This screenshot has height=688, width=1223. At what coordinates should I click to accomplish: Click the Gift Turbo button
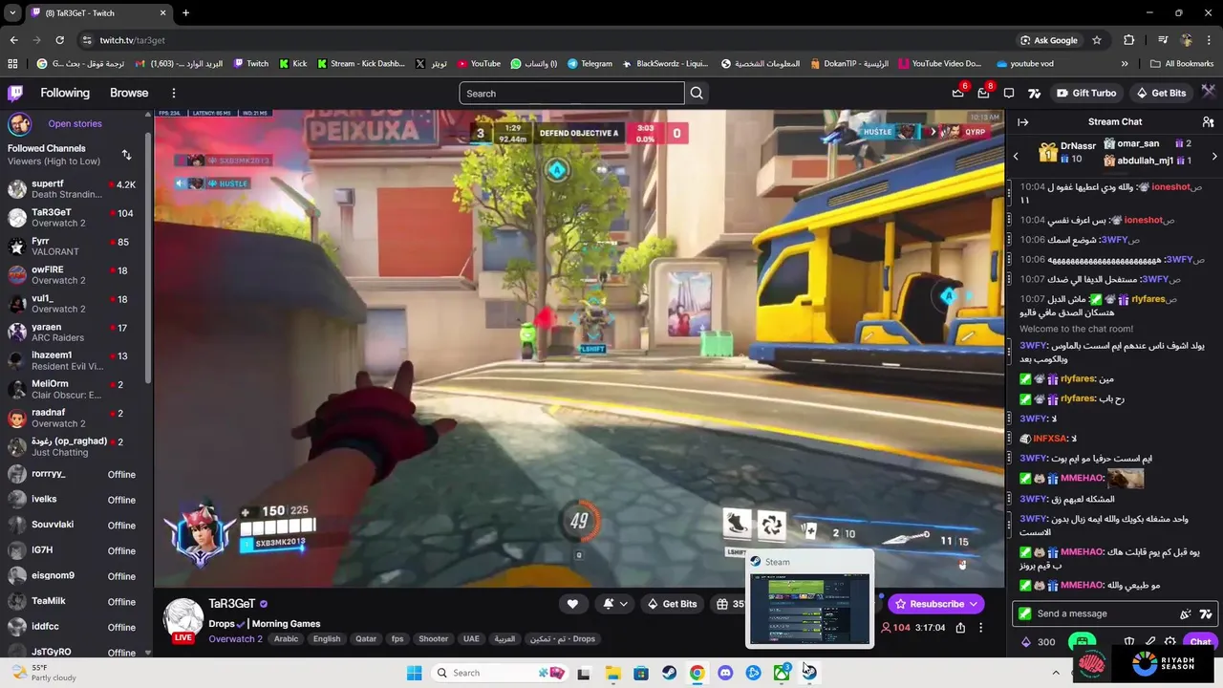1086,93
